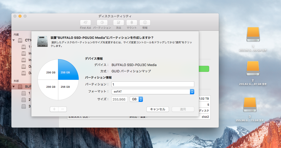
Task: Select the 消去 (erase) toolbar icon
Action: (118, 23)
